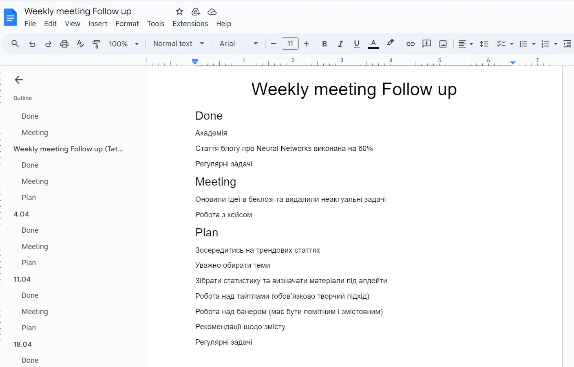Open the text alignment dropdown

(466, 44)
